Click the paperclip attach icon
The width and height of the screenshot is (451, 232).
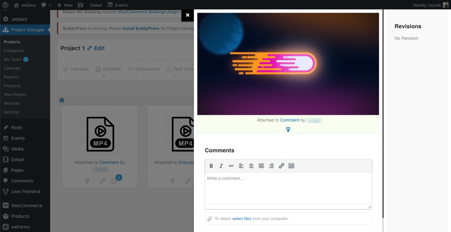209,219
